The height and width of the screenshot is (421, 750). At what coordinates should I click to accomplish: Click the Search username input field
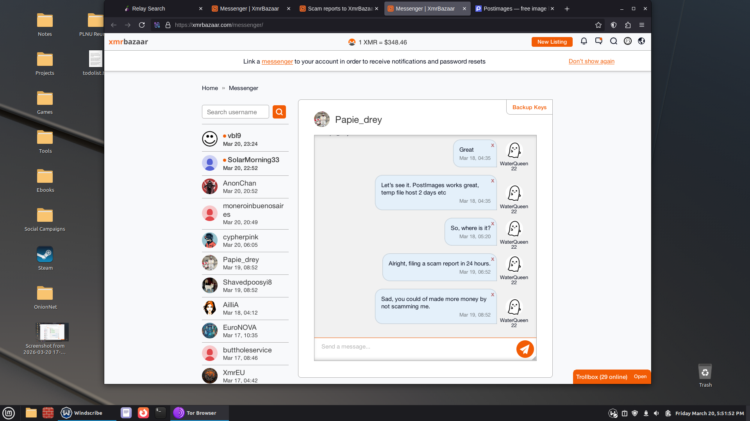[235, 112]
